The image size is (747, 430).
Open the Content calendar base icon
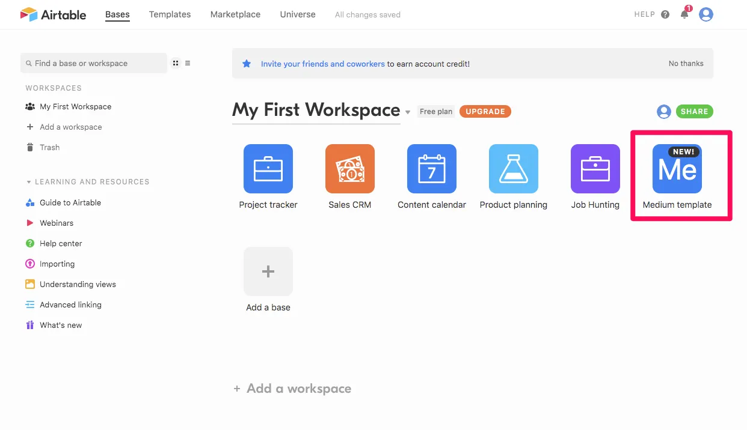[432, 169]
